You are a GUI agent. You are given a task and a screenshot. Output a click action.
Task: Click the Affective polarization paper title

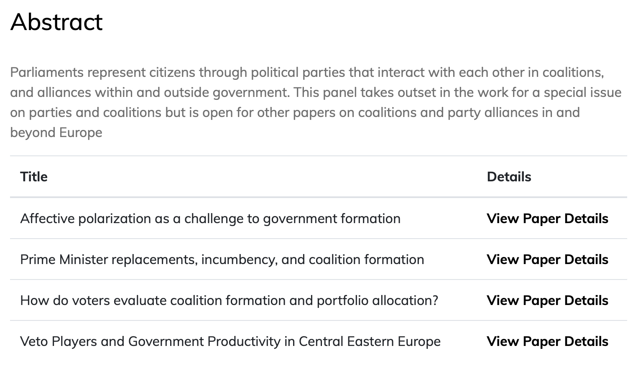(x=210, y=219)
